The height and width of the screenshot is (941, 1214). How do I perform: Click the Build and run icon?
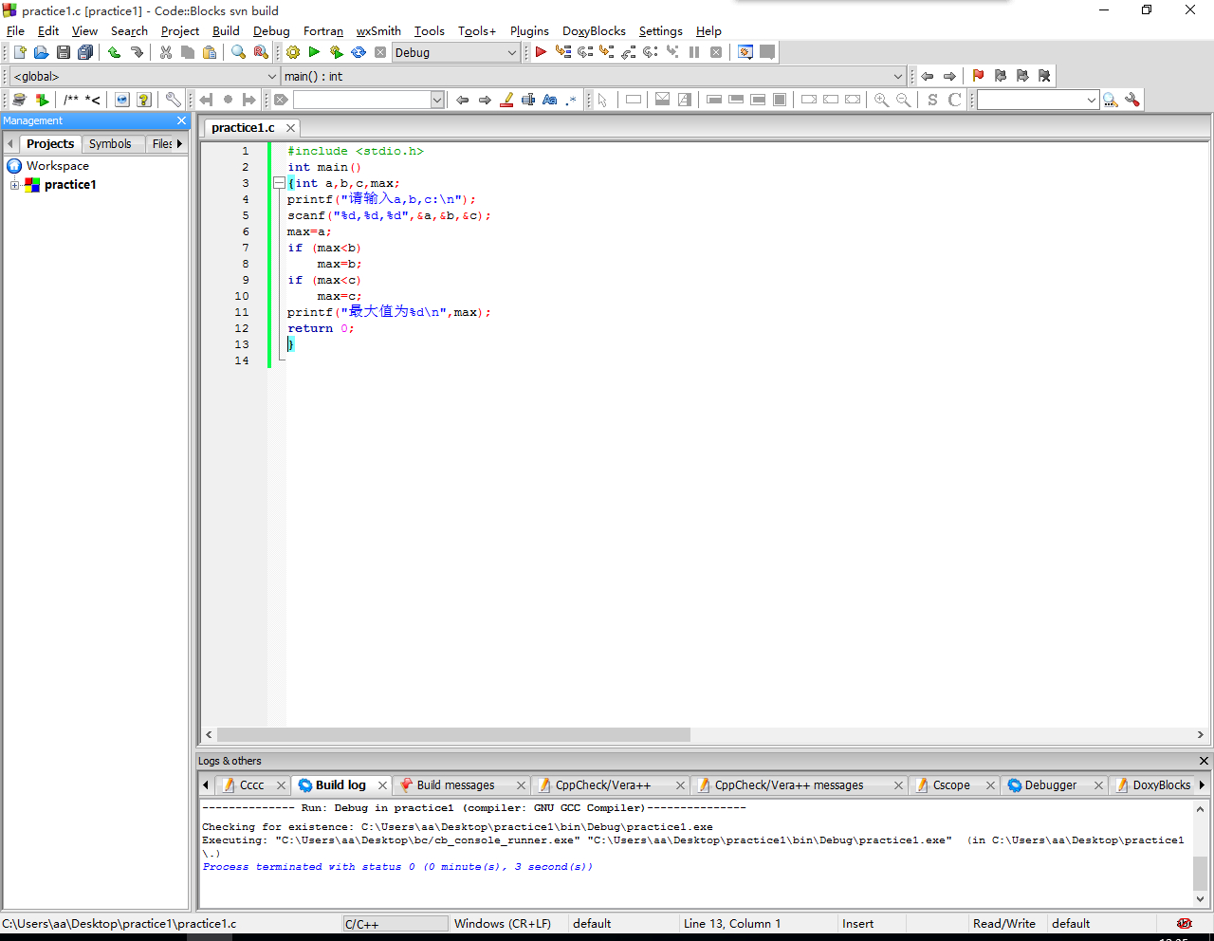point(336,52)
